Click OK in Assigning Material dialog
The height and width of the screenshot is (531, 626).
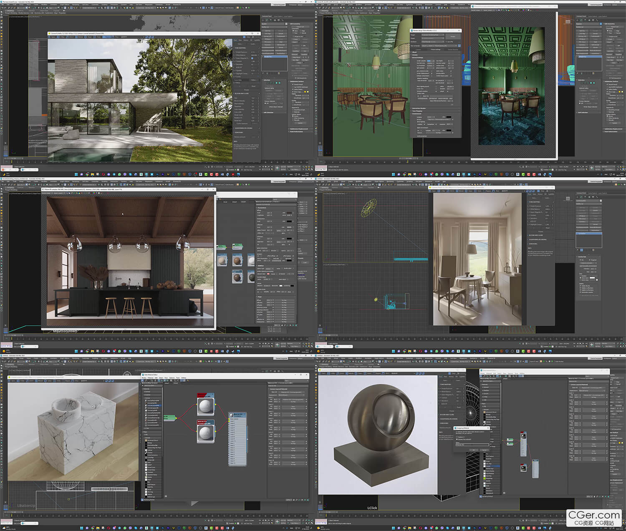[x=474, y=450]
